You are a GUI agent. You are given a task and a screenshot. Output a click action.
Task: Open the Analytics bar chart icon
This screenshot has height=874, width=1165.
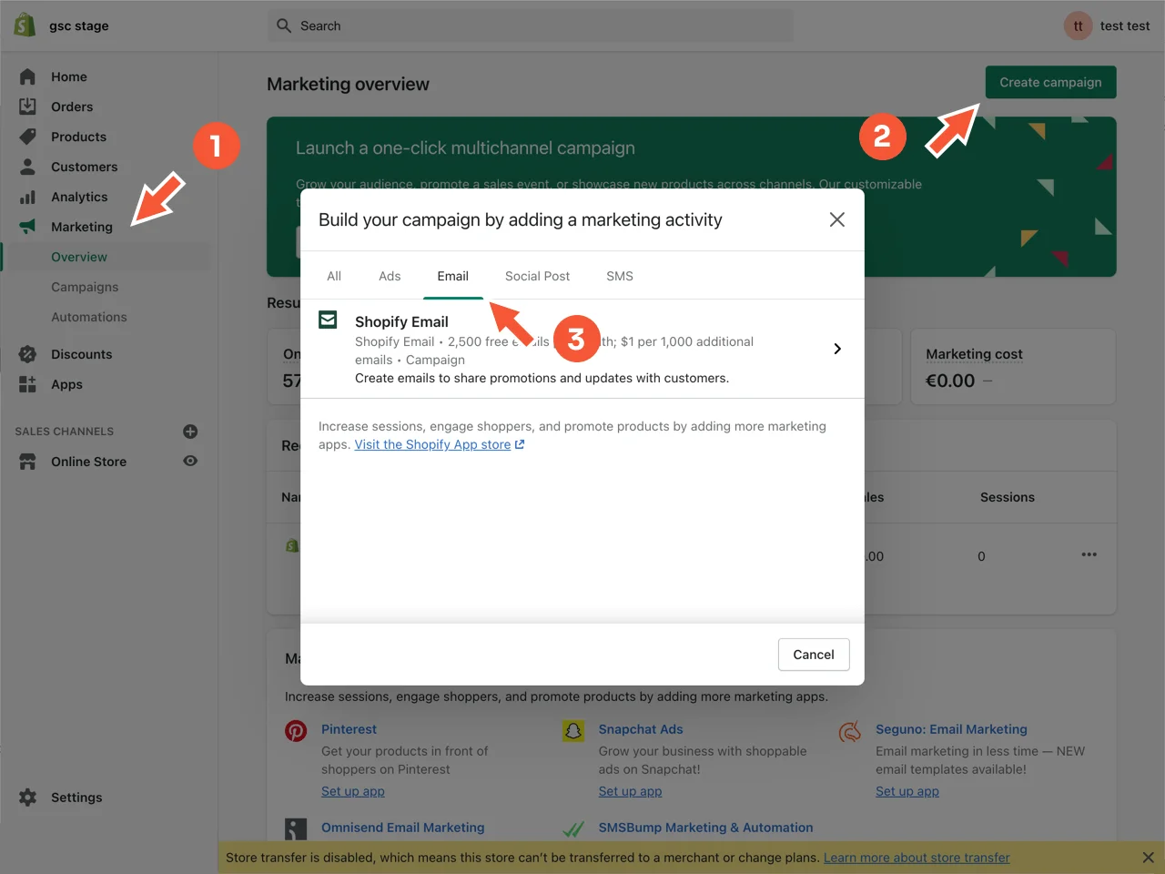[27, 197]
